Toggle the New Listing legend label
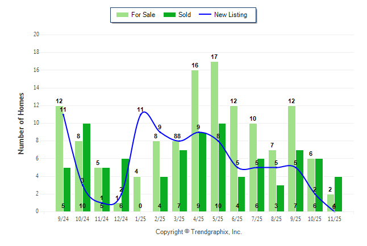This screenshot has width=367, height=246. pos(230,15)
